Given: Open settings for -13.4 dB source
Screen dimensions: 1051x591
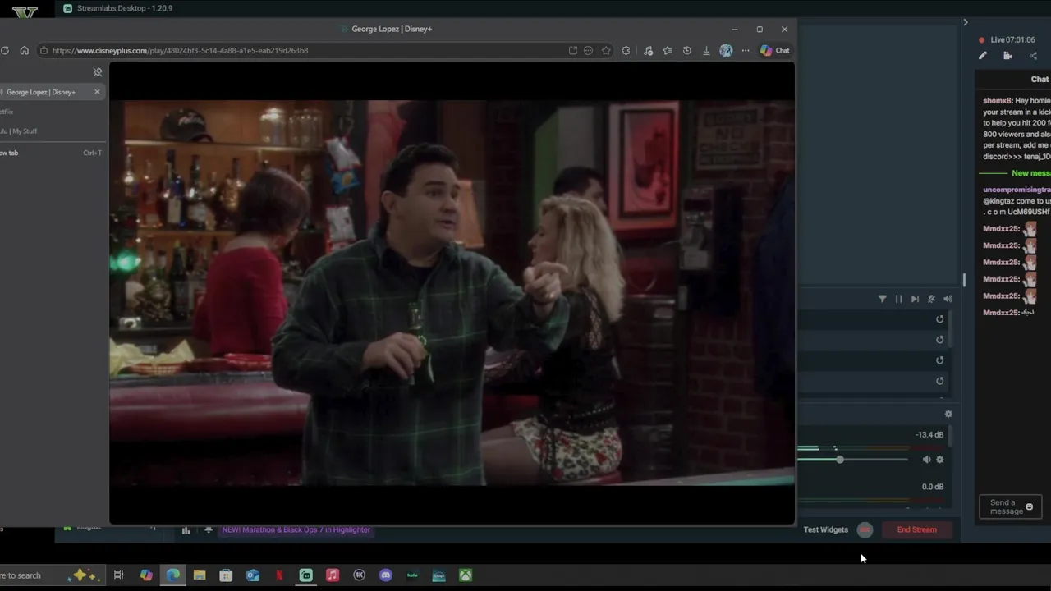Looking at the screenshot, I should pyautogui.click(x=940, y=460).
